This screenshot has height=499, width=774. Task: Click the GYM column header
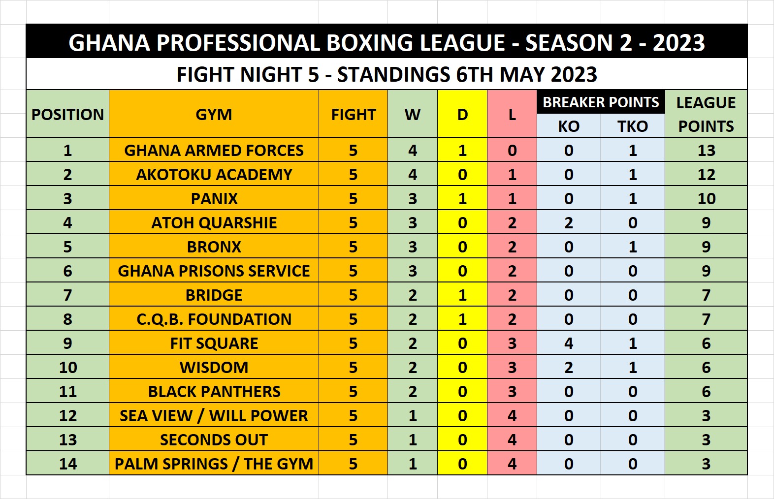[214, 114]
